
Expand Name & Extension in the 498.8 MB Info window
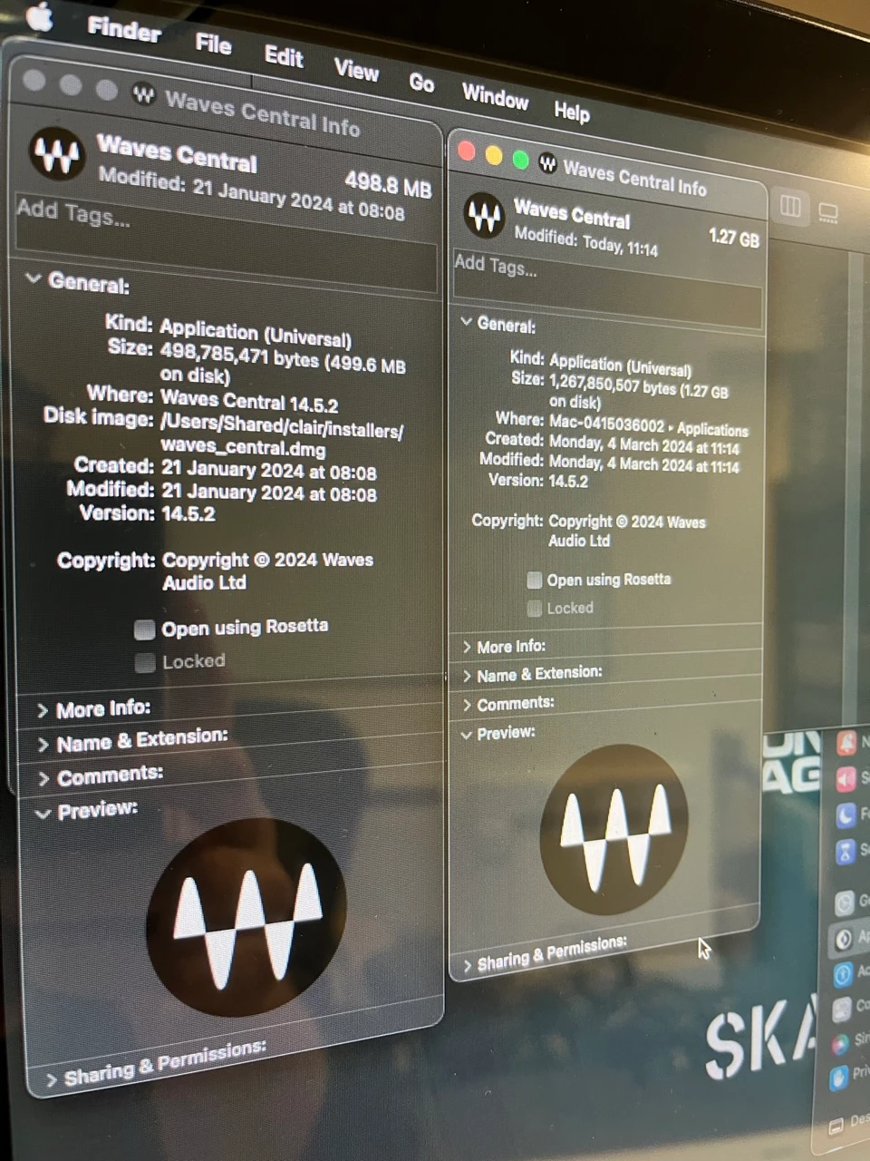(43, 745)
